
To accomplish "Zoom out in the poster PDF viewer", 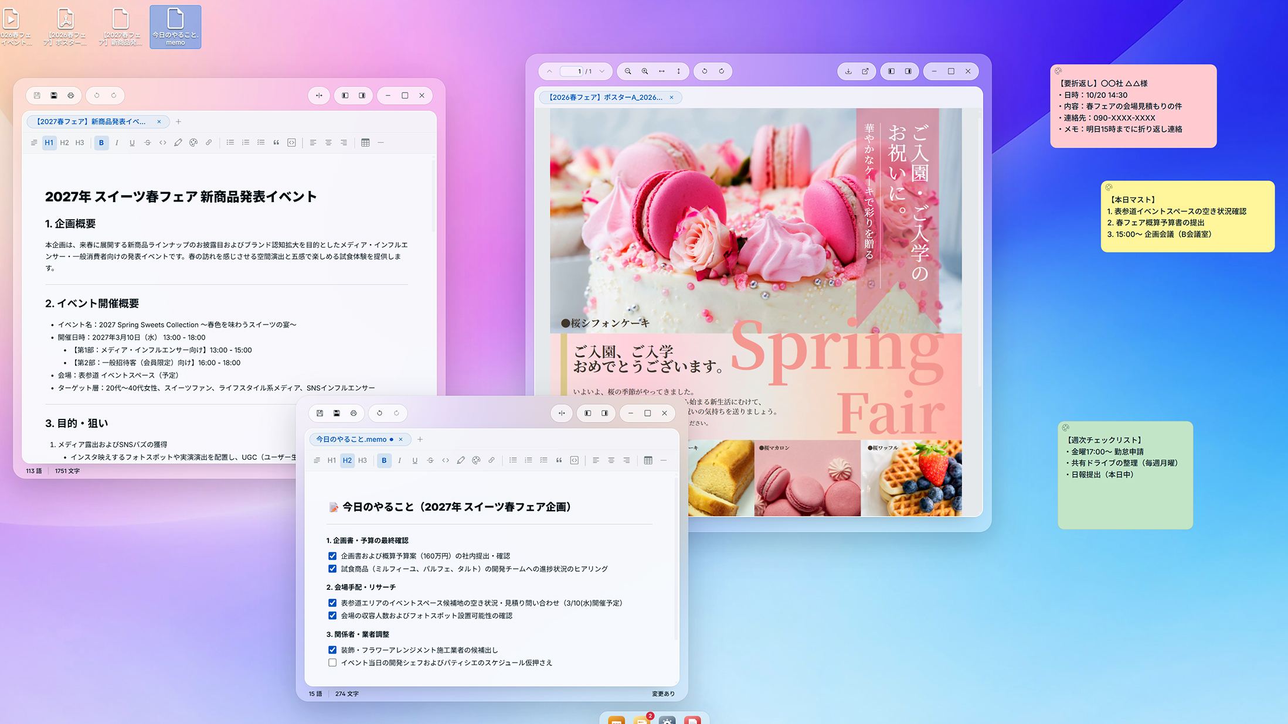I will (x=628, y=71).
